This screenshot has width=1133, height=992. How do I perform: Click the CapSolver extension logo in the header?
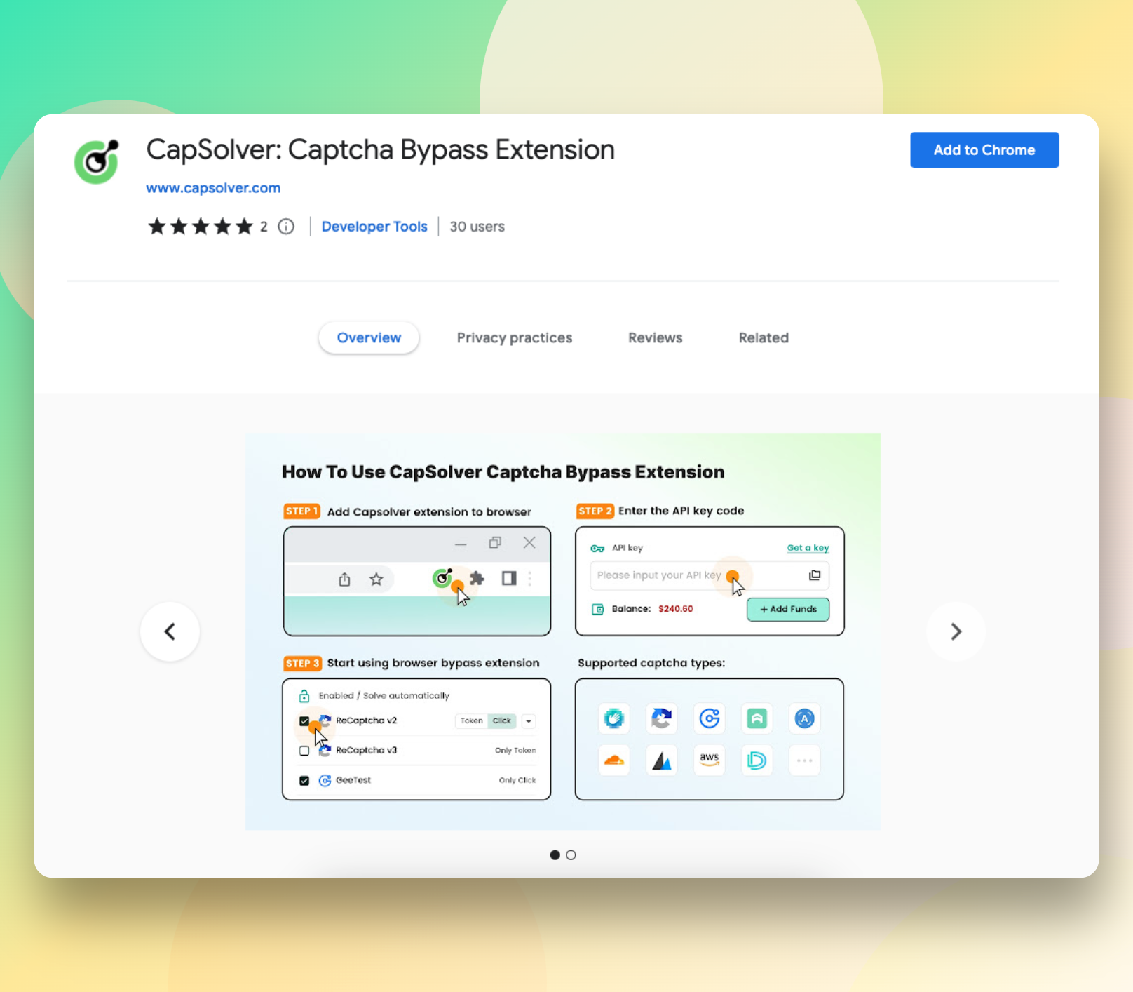(x=97, y=162)
